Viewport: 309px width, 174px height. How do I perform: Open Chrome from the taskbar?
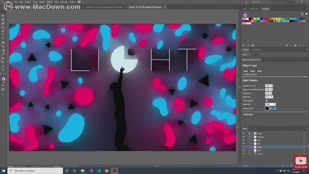click(106, 171)
